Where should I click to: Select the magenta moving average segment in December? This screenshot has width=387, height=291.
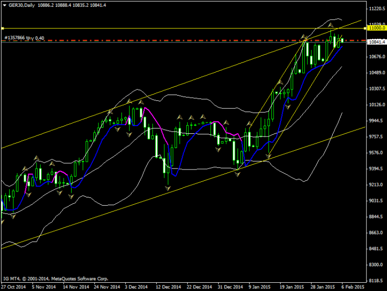156,124
